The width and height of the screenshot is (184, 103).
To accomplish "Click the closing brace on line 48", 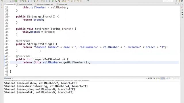I will tap(11, 72).
